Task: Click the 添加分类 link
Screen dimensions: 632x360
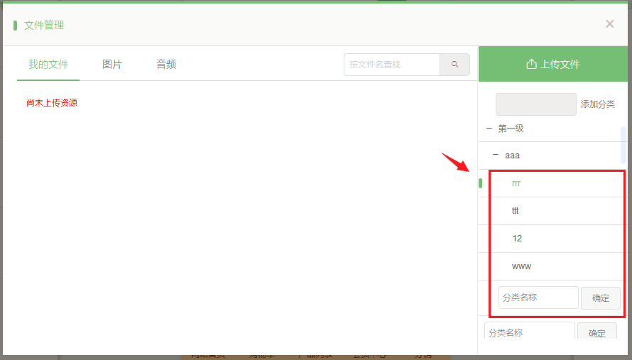Action: (598, 104)
